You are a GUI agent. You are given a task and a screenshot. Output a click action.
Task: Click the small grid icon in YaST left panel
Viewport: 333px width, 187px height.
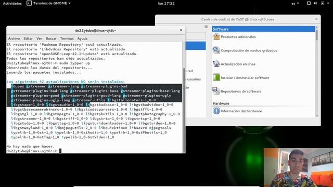206,26
